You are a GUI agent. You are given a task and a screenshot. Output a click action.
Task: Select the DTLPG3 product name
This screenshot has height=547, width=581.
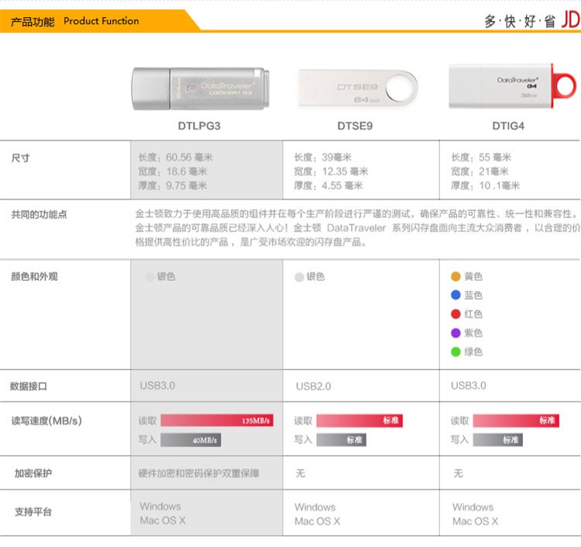(199, 126)
